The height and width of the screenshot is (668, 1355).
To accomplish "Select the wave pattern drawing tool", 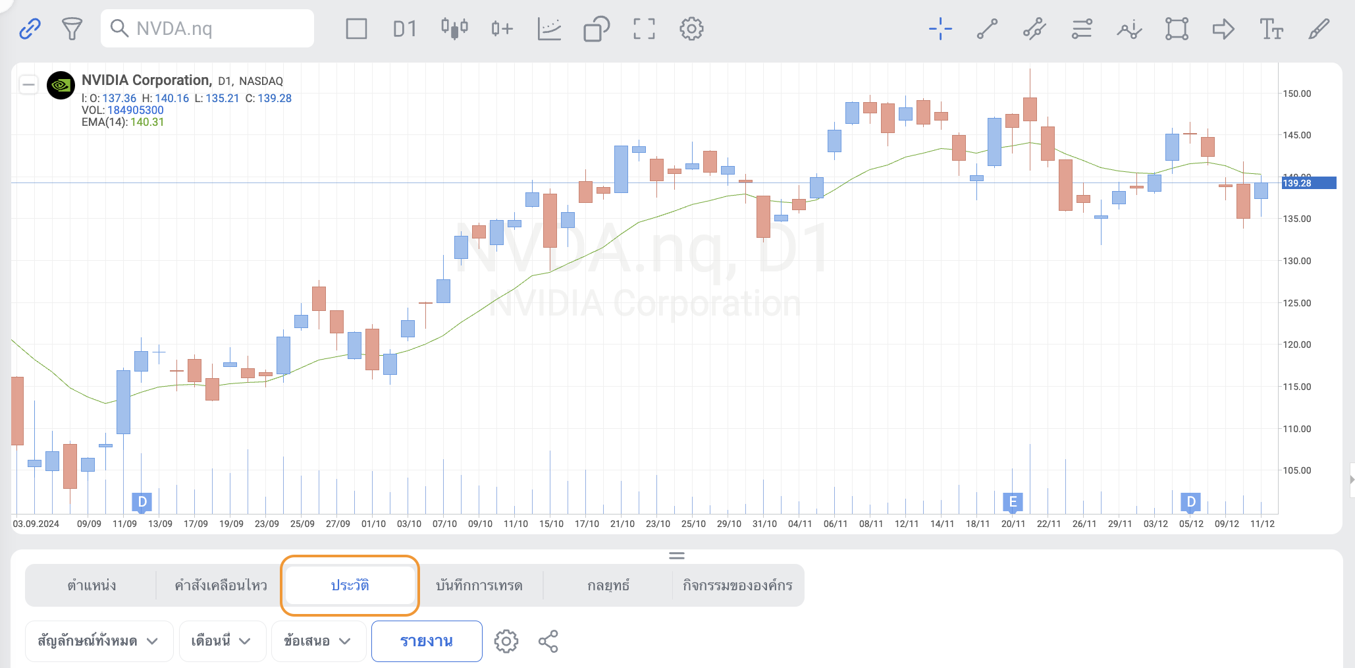I will pos(1129,29).
